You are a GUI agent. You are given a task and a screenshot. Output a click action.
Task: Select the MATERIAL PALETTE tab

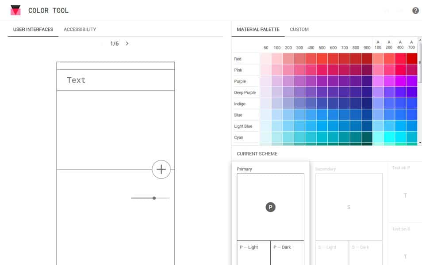click(258, 30)
